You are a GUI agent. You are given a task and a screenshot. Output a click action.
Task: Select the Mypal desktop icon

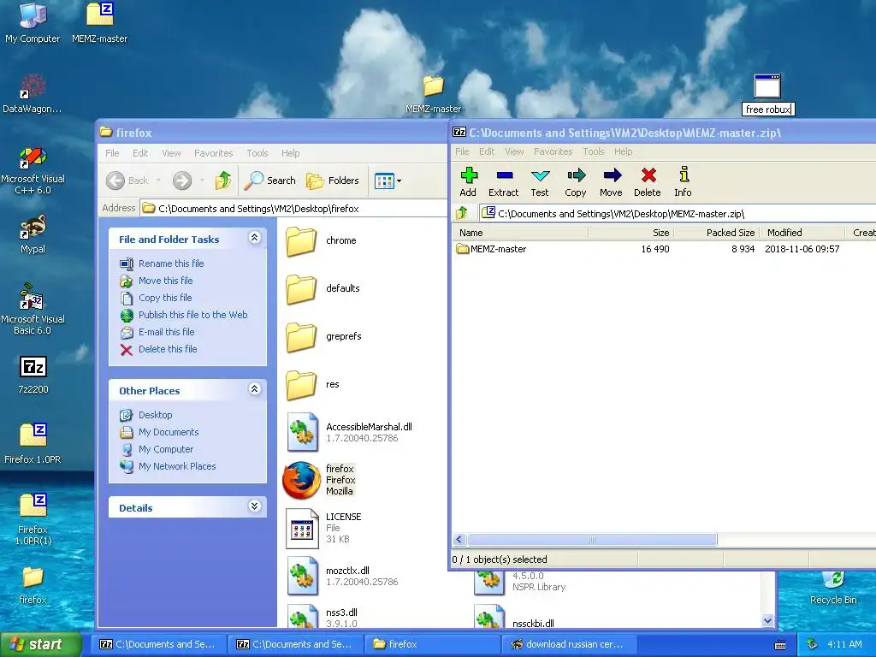pos(33,234)
